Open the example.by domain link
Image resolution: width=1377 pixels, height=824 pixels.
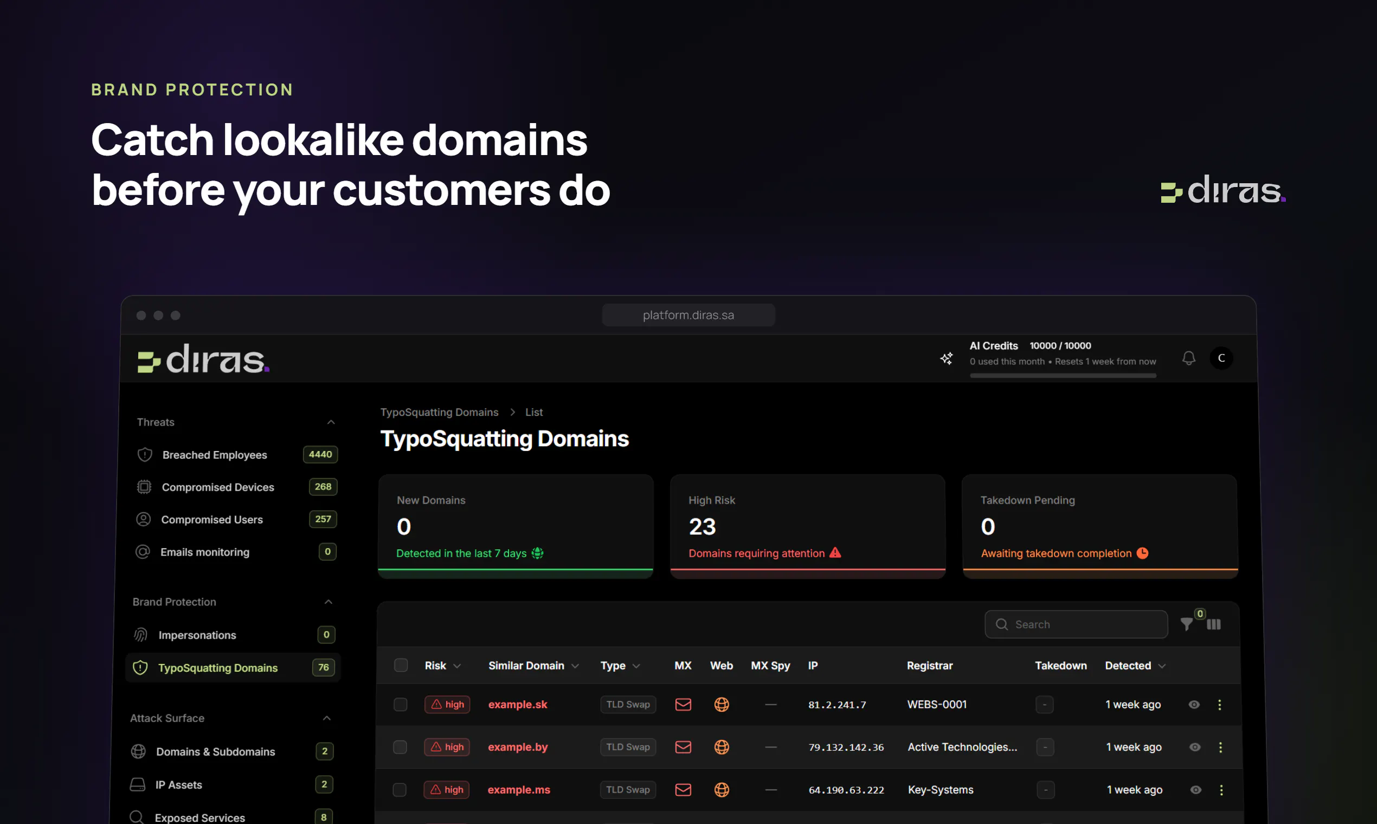518,748
